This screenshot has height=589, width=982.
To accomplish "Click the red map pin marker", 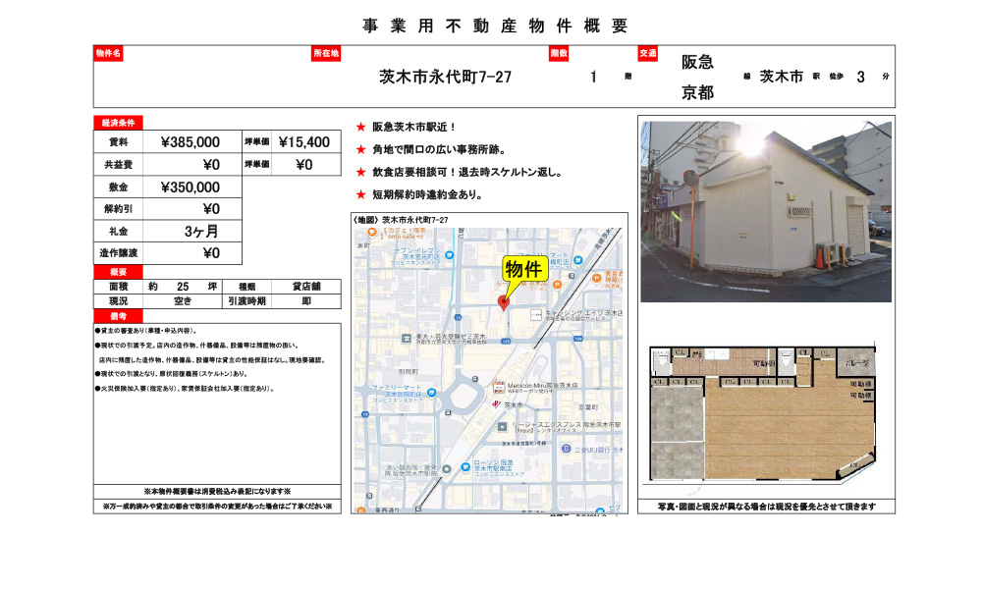I will pyautogui.click(x=504, y=302).
